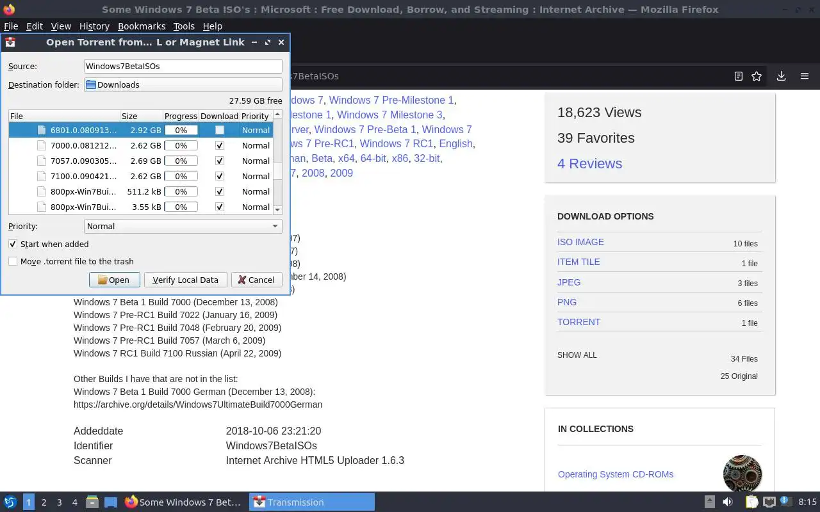Disable Start when added
Viewport: 820px width, 512px height.
click(13, 244)
